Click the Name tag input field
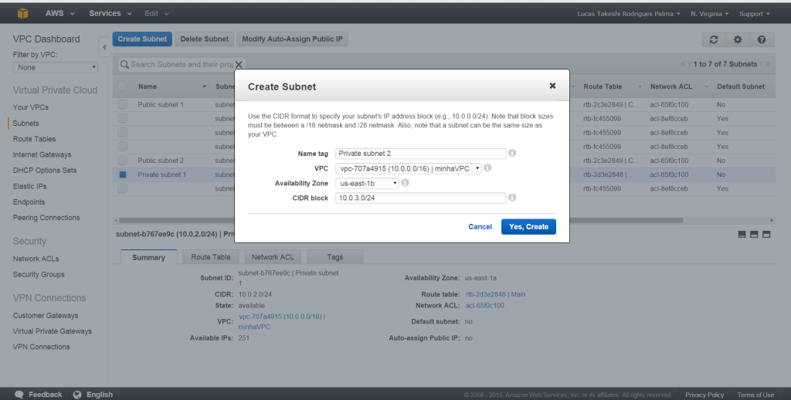 (421, 154)
